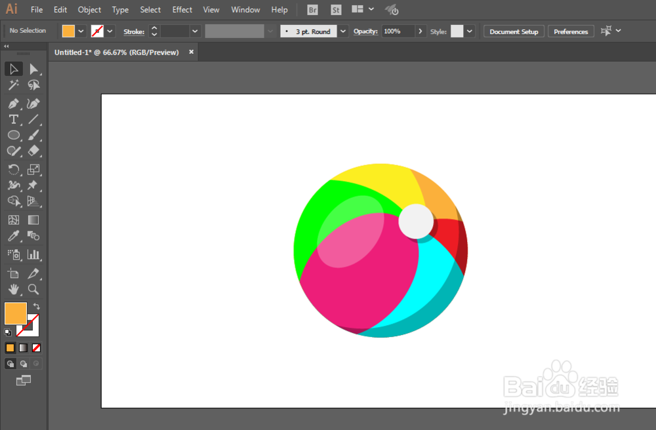
Task: Open the arrange documents dropdown
Action: point(362,9)
